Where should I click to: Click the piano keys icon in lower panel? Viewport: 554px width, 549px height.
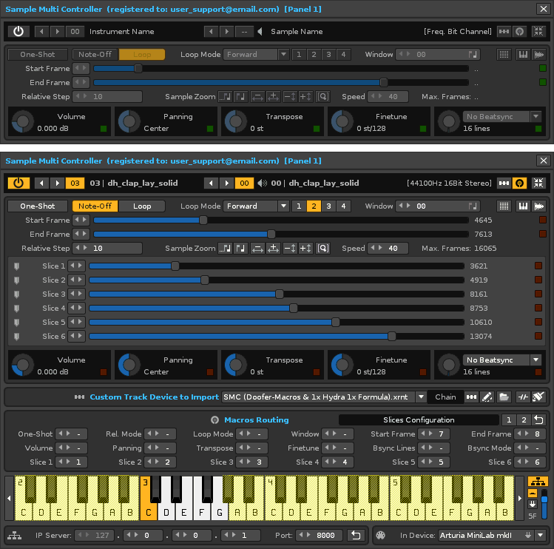(x=521, y=206)
